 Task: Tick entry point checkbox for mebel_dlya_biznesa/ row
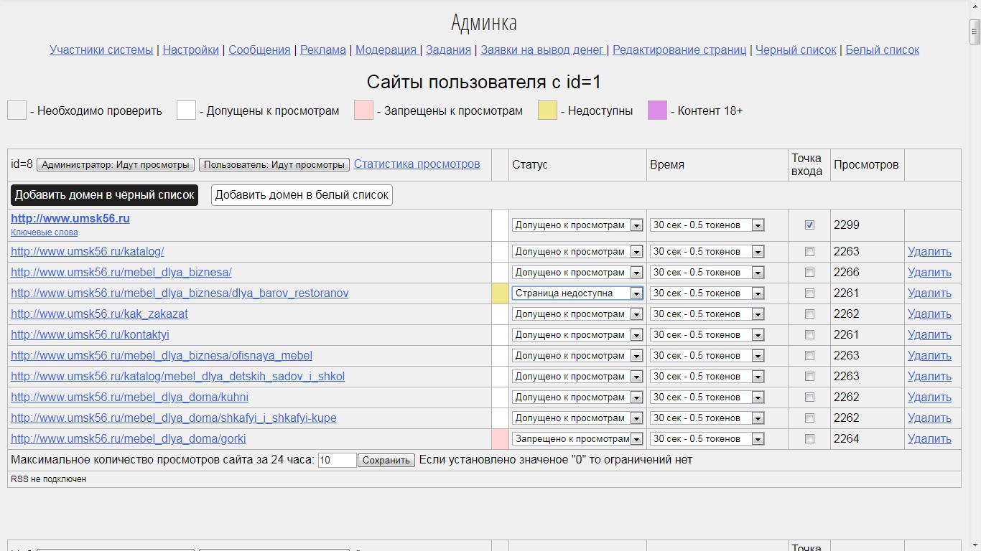click(x=810, y=273)
